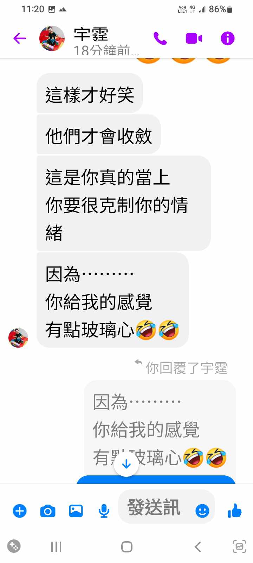The height and width of the screenshot is (563, 253).
Task: Go back using the purple arrow
Action: [20, 38]
